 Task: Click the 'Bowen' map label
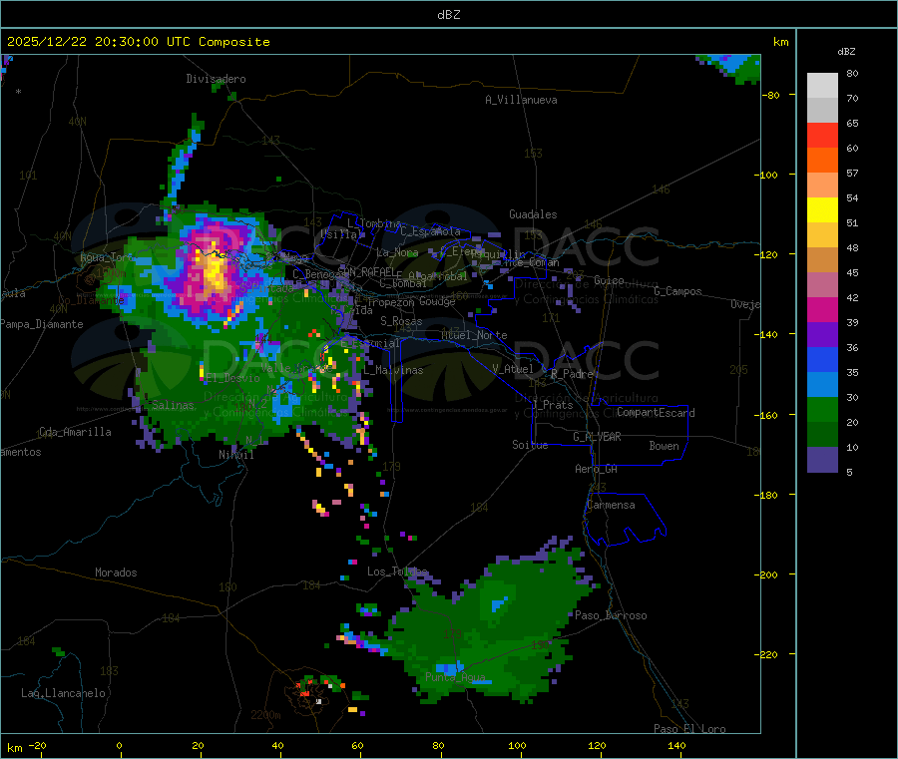pos(664,446)
